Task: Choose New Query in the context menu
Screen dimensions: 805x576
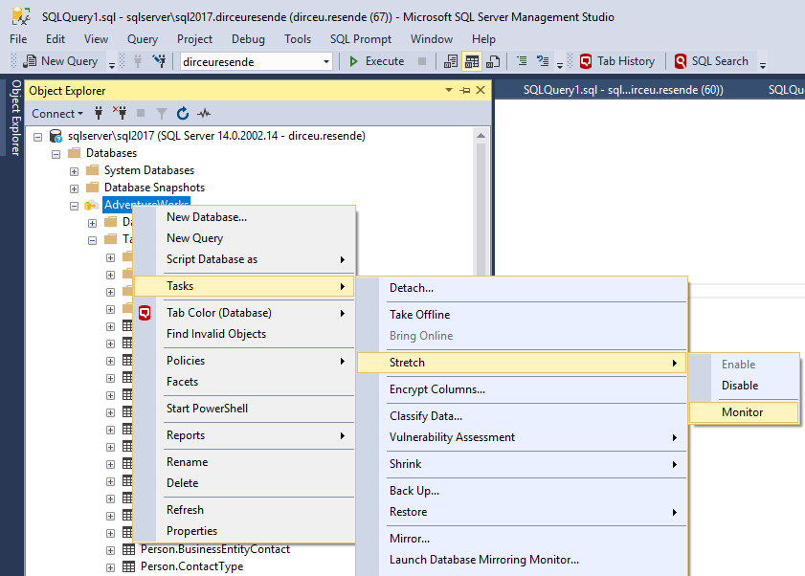Action: [x=244, y=238]
